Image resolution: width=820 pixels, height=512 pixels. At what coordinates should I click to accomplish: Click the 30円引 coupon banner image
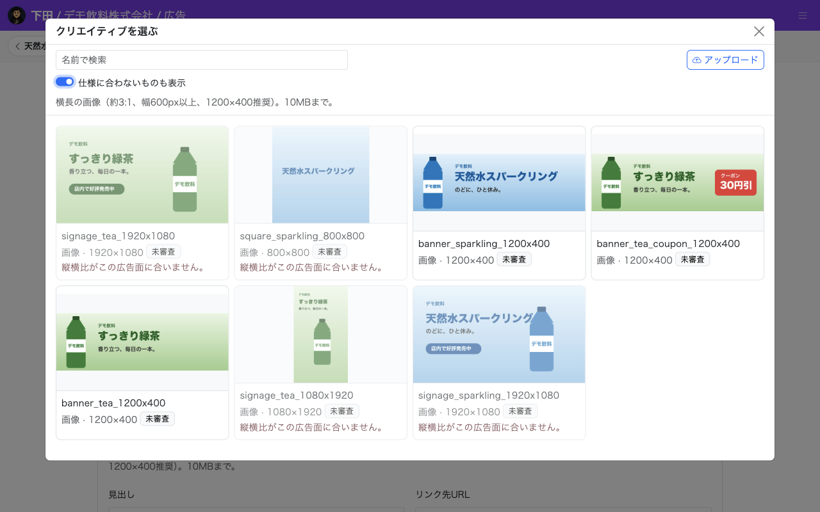[677, 182]
